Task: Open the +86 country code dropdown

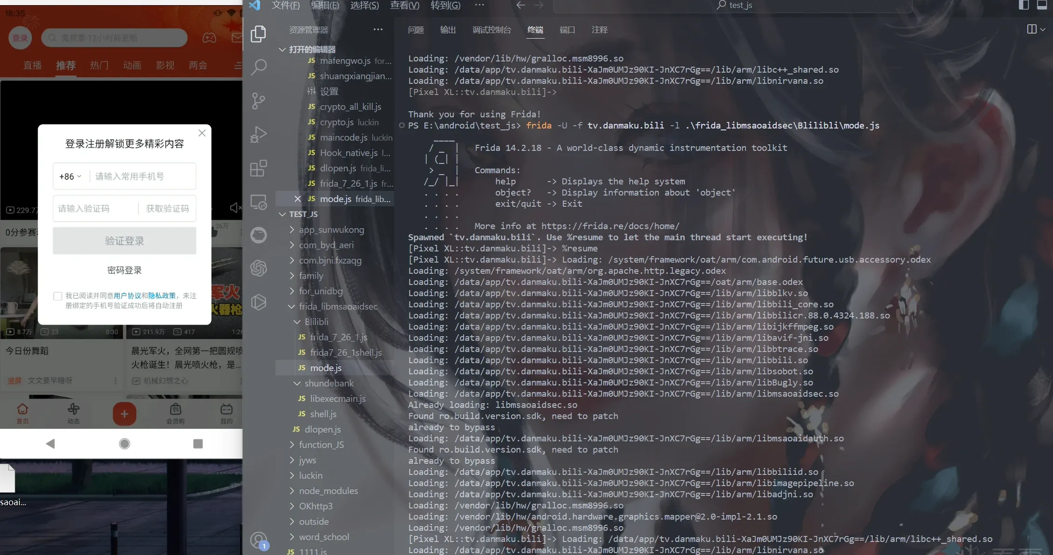Action: pos(70,176)
